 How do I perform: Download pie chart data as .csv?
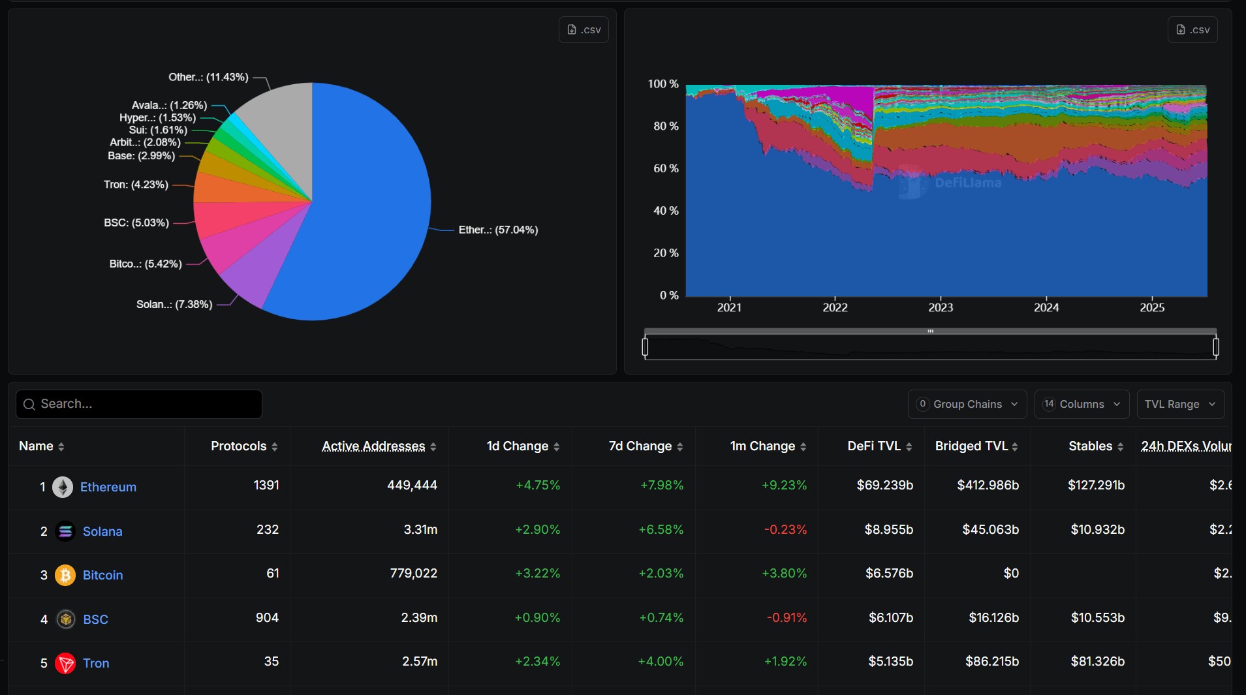coord(584,29)
